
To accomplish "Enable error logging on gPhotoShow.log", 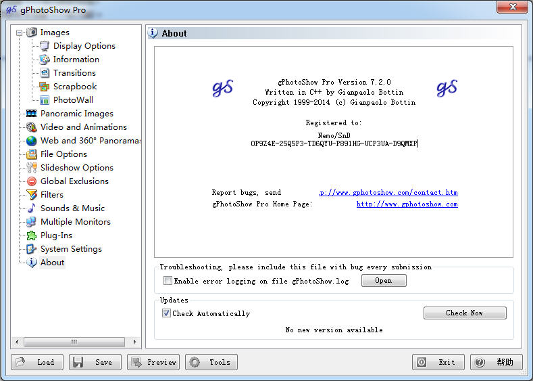I will [168, 281].
